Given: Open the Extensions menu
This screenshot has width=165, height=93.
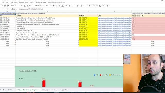Looking at the screenshot, I should click(x=38, y=2).
